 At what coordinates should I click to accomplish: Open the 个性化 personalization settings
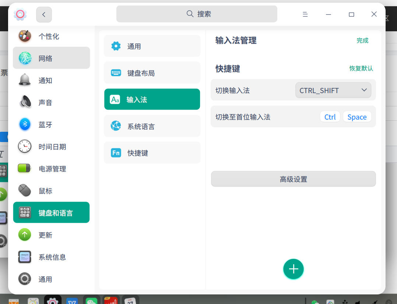tap(51, 36)
